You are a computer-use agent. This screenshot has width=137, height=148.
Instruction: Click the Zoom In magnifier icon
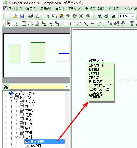coord(100,16)
